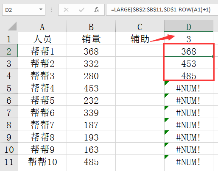Click the fill handle of cell D2

coord(212,56)
